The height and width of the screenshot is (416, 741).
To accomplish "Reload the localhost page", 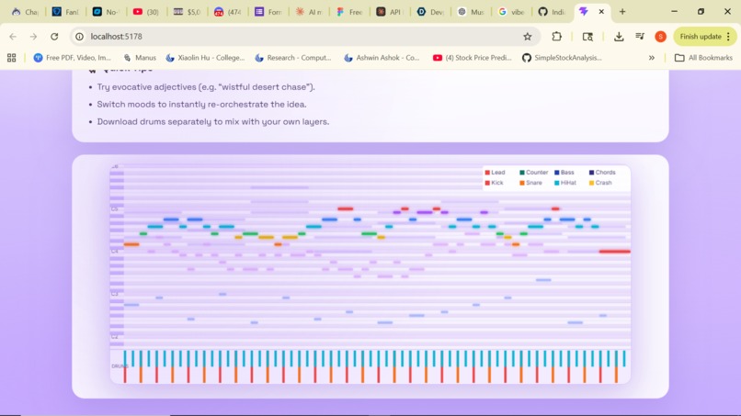I will tap(54, 37).
